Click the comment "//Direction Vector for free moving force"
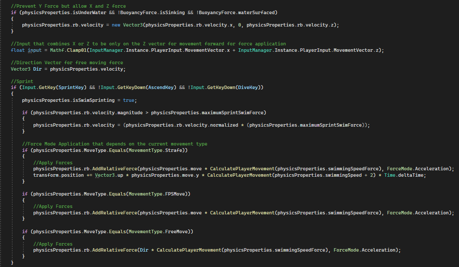The width and height of the screenshot is (459, 267). click(67, 62)
